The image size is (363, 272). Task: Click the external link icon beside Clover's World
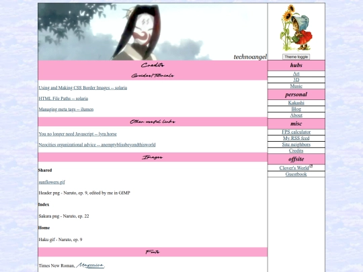tap(311, 166)
